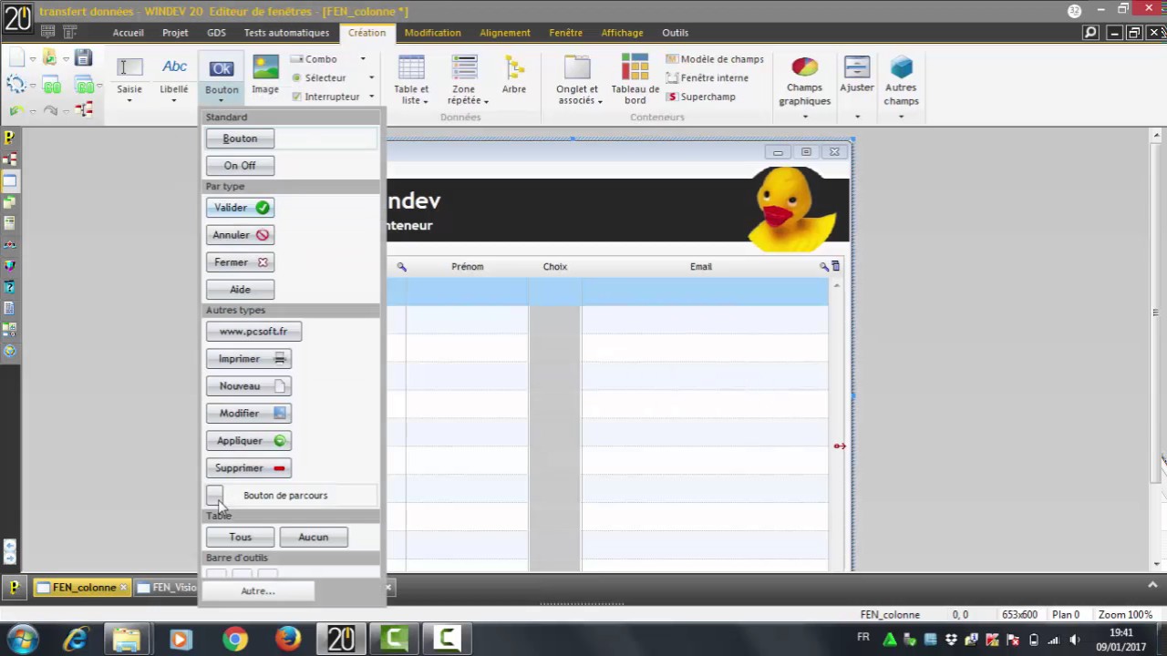Switch to the GDS tab
Viewport: 1167px width, 656px height.
tap(216, 33)
